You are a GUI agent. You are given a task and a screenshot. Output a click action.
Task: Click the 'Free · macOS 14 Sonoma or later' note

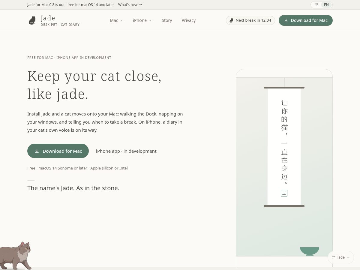click(x=77, y=168)
